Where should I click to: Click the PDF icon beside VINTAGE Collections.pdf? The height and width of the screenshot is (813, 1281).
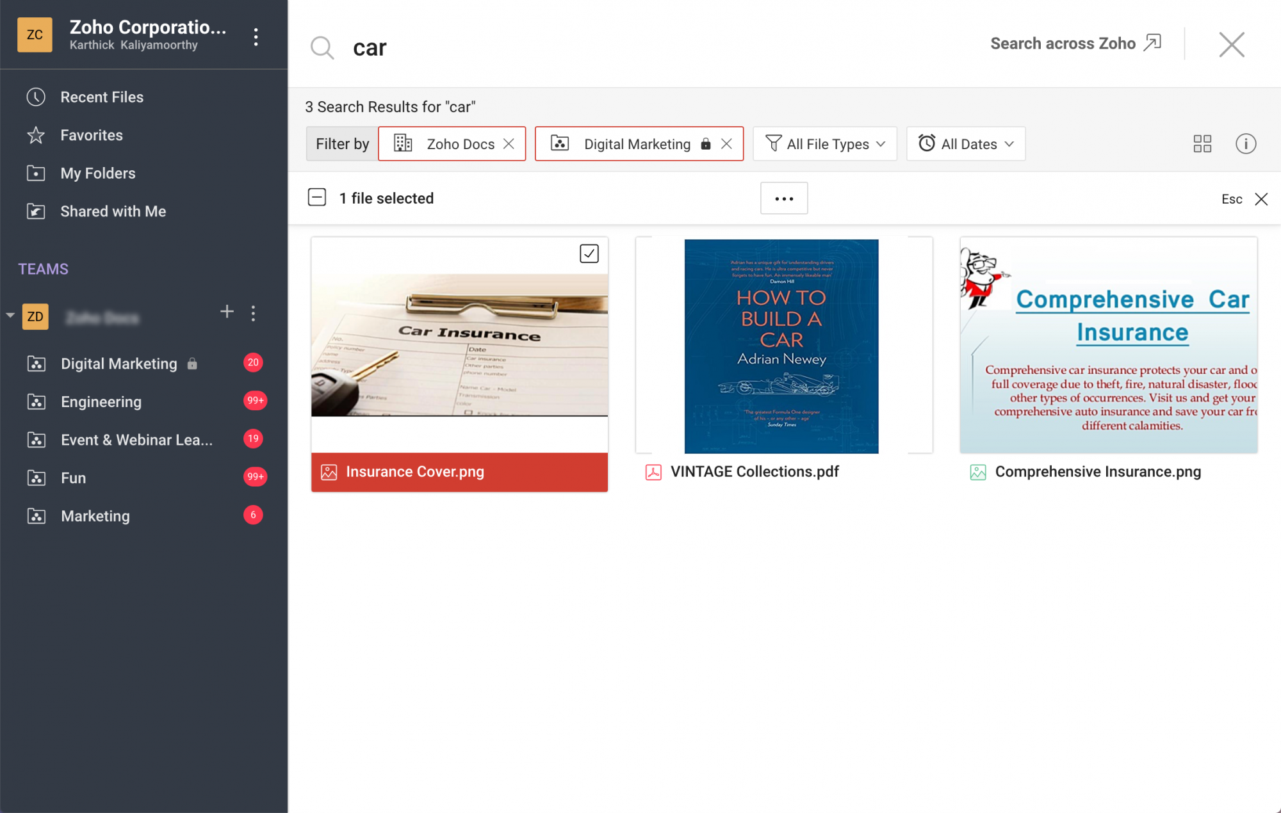(654, 472)
